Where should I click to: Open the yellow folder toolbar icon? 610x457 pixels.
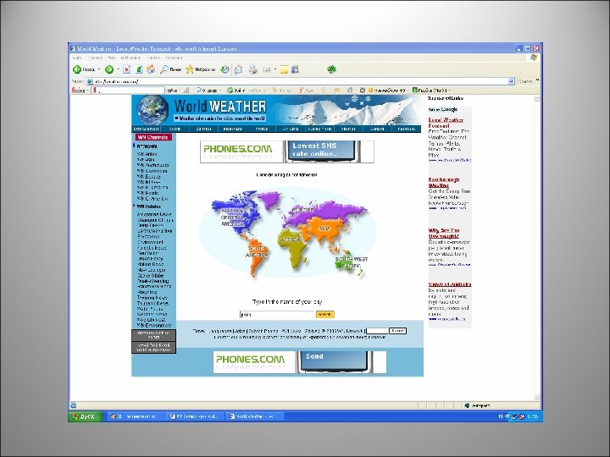click(284, 69)
